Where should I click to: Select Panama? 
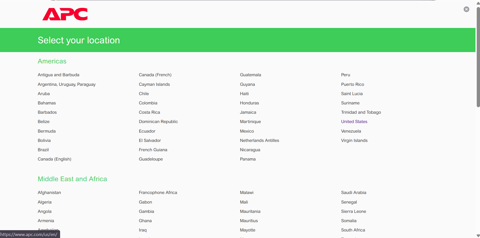248,159
